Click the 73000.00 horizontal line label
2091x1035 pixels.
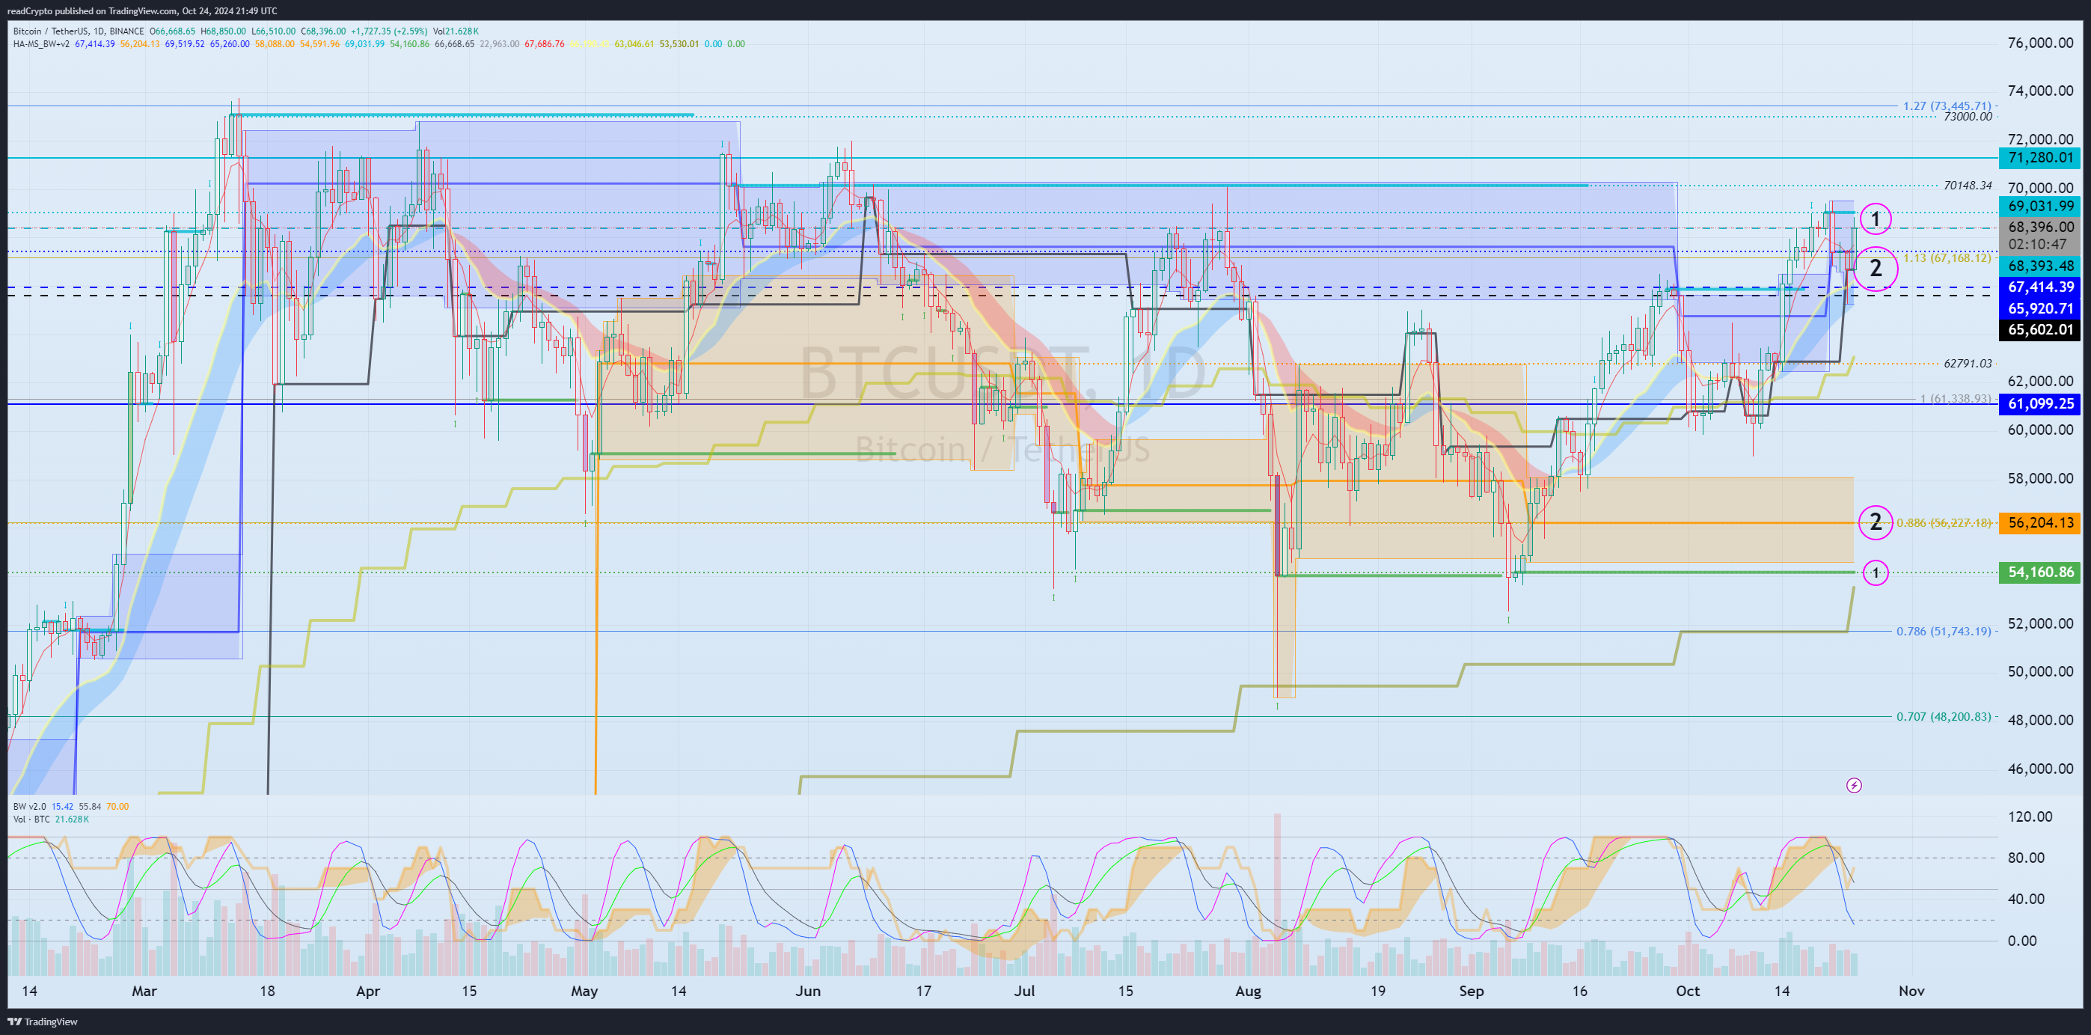coord(1968,117)
